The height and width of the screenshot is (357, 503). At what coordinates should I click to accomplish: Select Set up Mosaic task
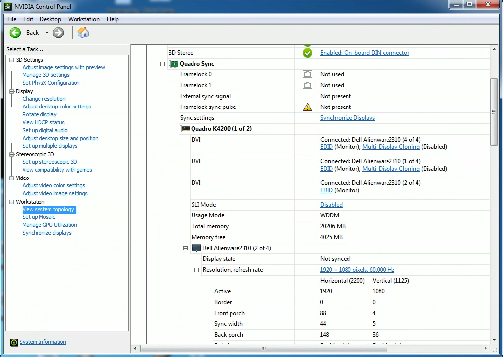[39, 217]
